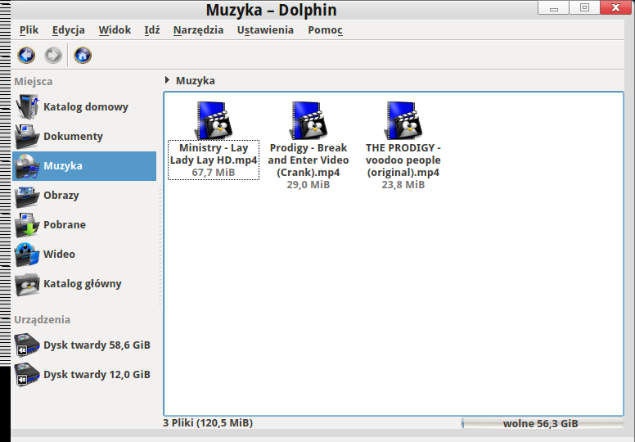
Task: Open Obrazy place
Action: coord(84,196)
